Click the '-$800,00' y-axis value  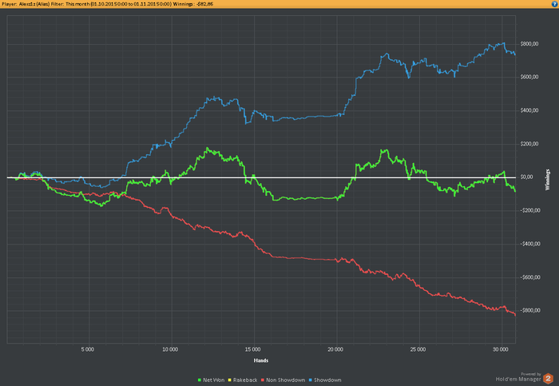pos(530,310)
